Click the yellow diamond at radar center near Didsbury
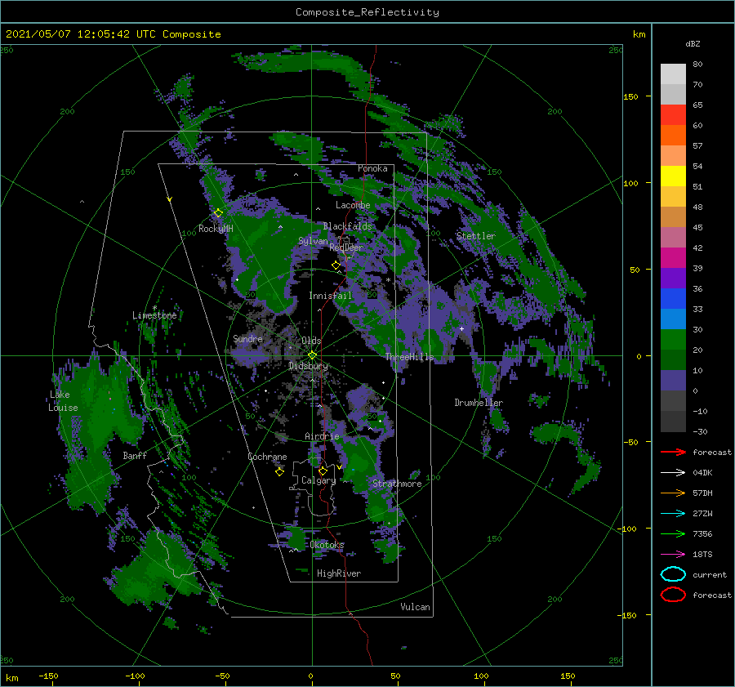Viewport: 735px width, 687px height. click(312, 355)
